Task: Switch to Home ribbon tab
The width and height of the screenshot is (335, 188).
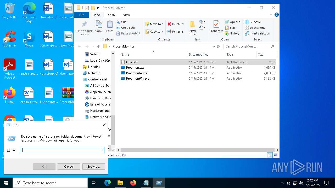Action: 96,15
